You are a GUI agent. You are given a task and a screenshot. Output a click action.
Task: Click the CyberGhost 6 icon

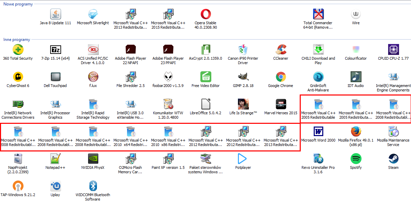(x=18, y=77)
